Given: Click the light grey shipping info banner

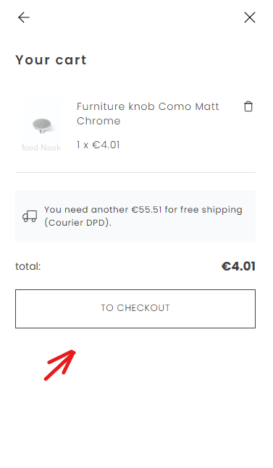Looking at the screenshot, I should (135, 216).
